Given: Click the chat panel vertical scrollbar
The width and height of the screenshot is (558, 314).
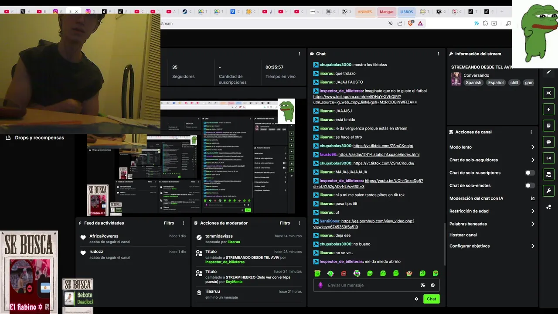Looking at the screenshot, I should click(445, 244).
